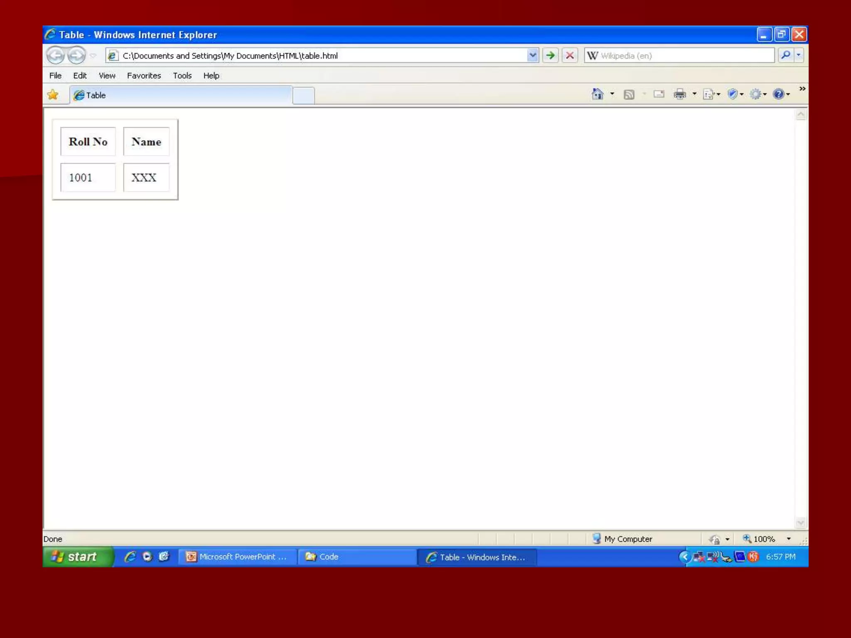The height and width of the screenshot is (638, 851).
Task: Click the Table - Windows Internet Explorer taskbar button
Action: click(x=477, y=557)
